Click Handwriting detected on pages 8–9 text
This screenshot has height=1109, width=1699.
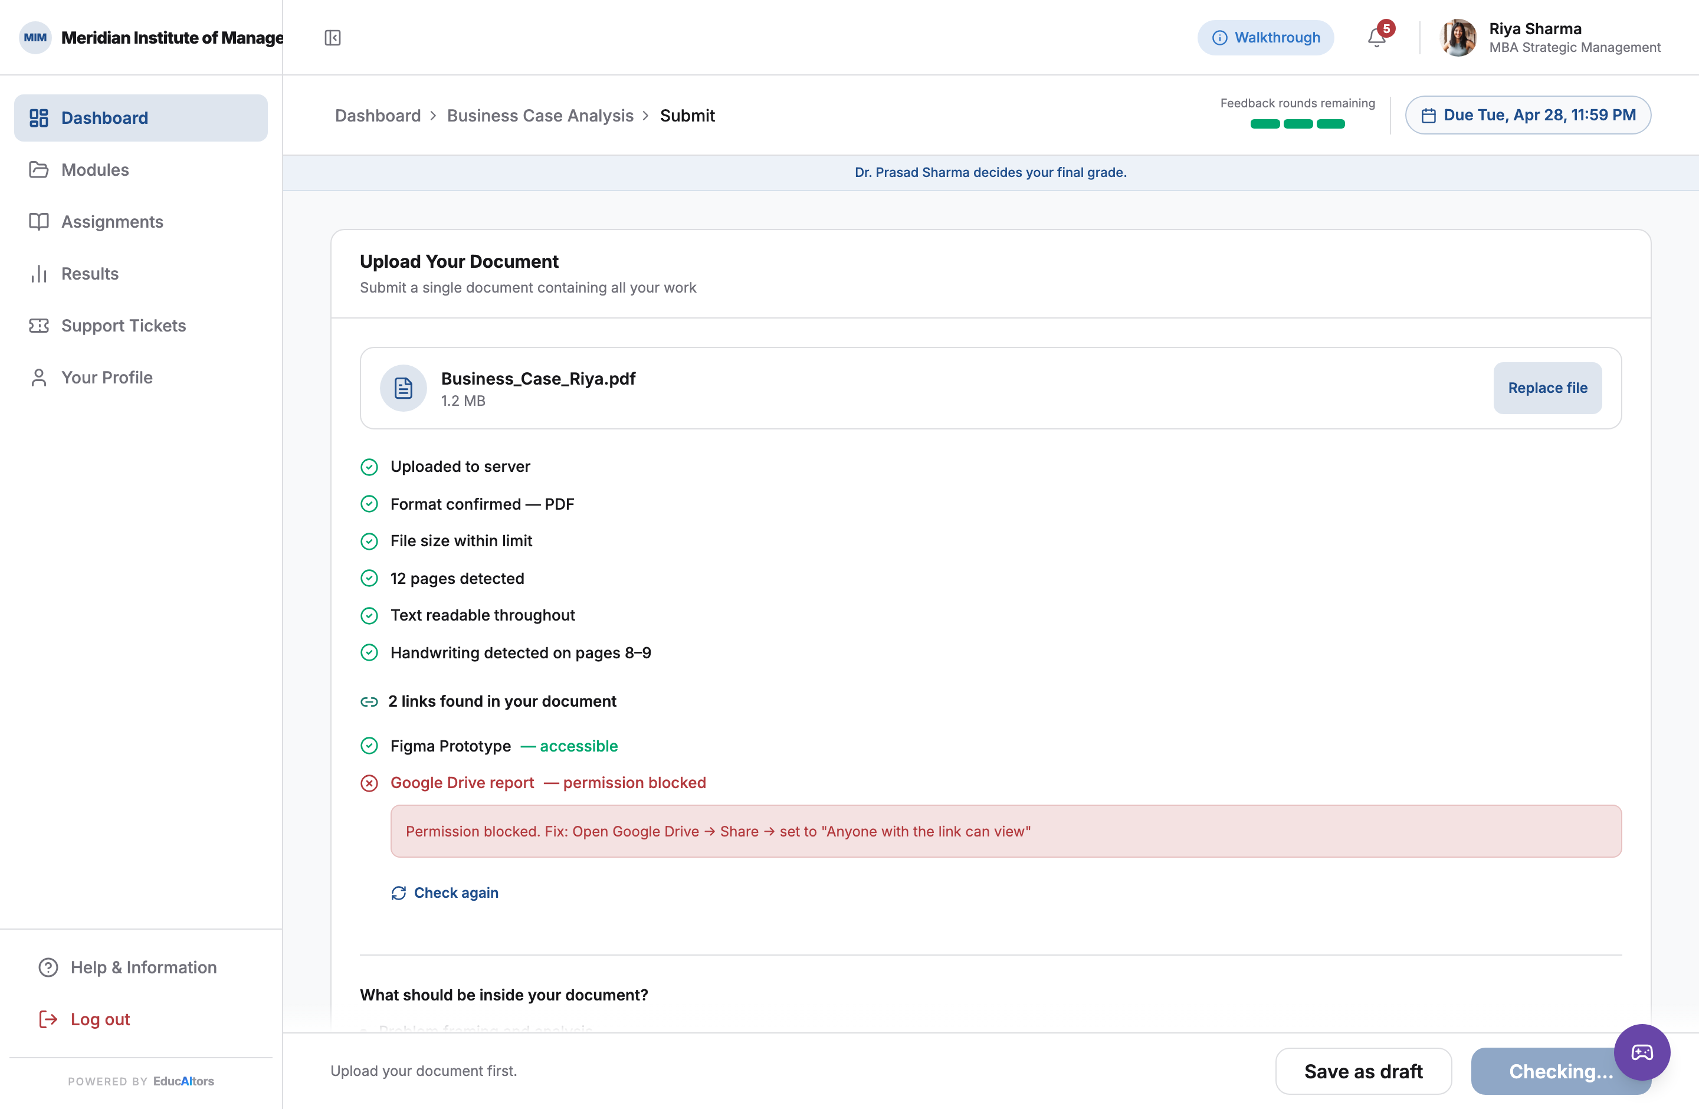click(x=520, y=653)
